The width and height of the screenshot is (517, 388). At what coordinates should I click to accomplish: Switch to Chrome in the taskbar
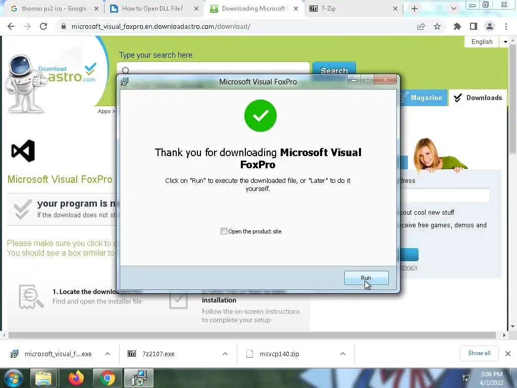pyautogui.click(x=108, y=378)
